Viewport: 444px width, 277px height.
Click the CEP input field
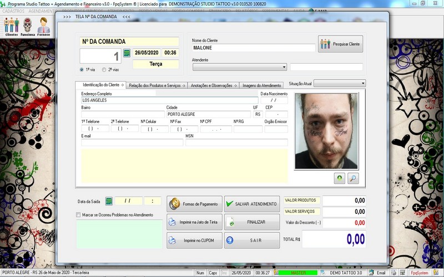[x=276, y=115]
